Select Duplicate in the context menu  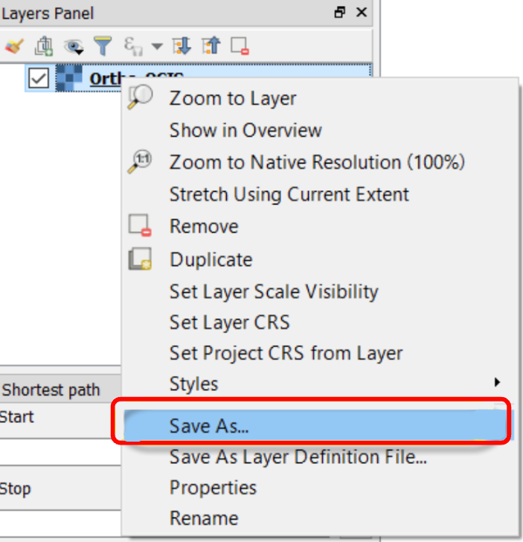click(211, 259)
